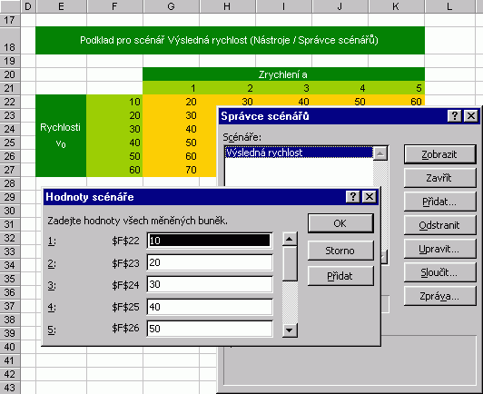Click the Sloučit... button
483x394 pixels.
(439, 272)
